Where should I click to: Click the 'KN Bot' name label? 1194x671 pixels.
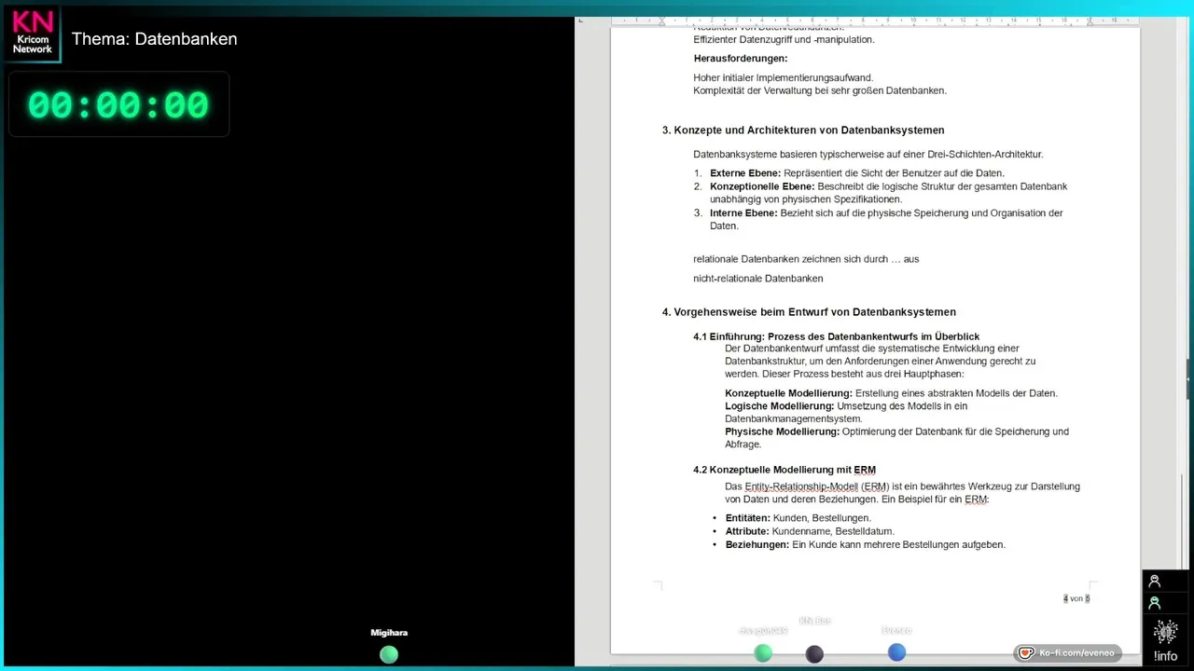(814, 621)
